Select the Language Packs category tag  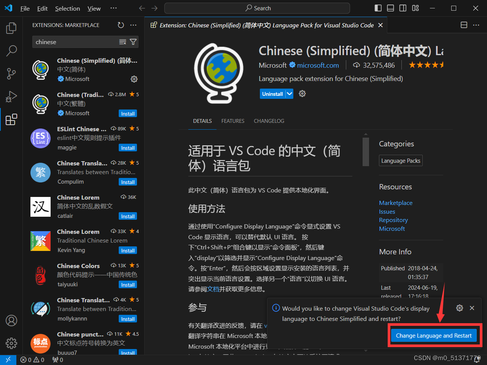[x=401, y=161]
